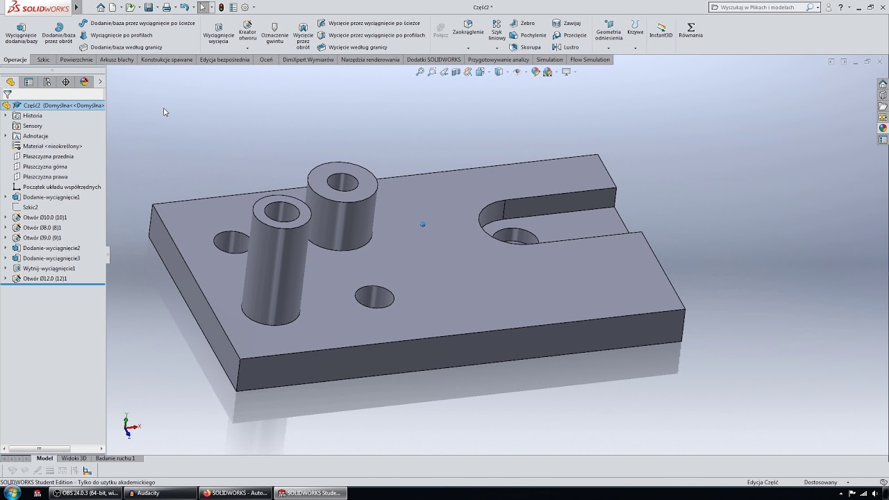Screen dimensions: 889x500
Task: Click Wycięcie przez obrót revolved cut
Action: pyautogui.click(x=303, y=36)
